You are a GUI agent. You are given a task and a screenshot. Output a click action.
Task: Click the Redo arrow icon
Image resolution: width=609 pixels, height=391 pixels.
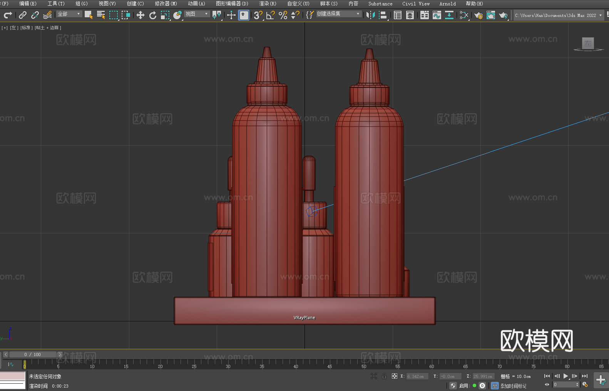click(x=8, y=15)
